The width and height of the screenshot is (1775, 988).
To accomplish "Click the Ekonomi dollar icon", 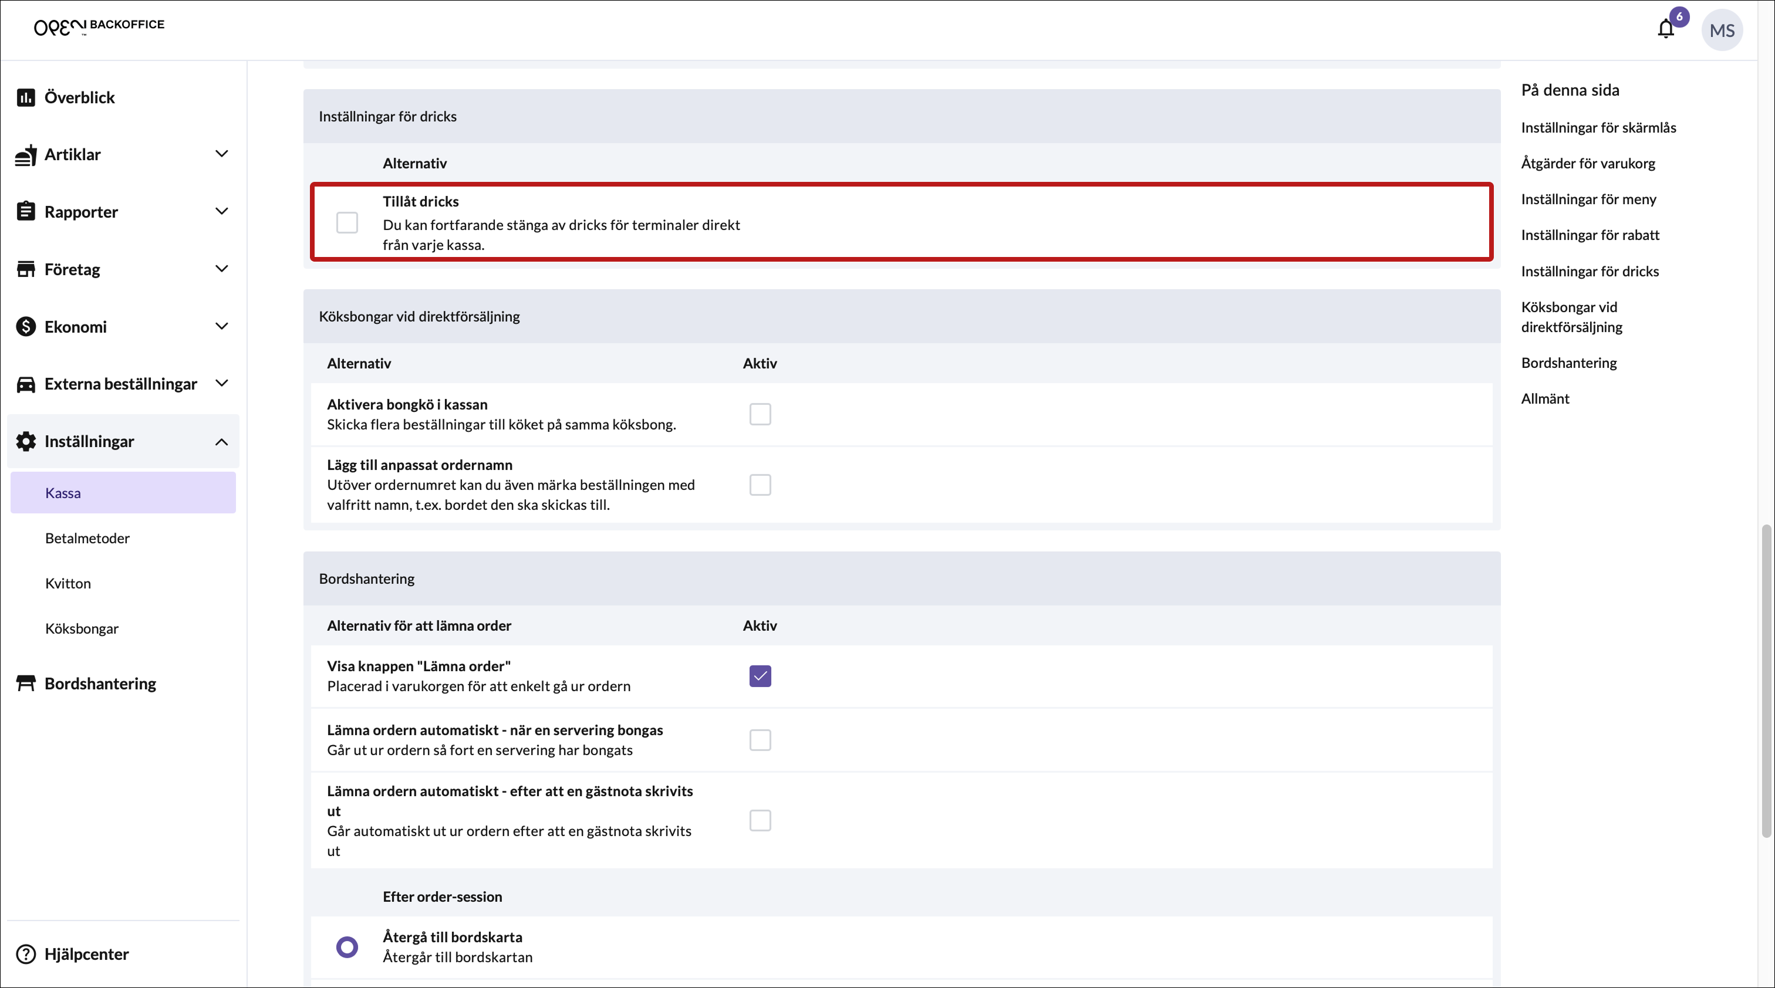I will 25,326.
